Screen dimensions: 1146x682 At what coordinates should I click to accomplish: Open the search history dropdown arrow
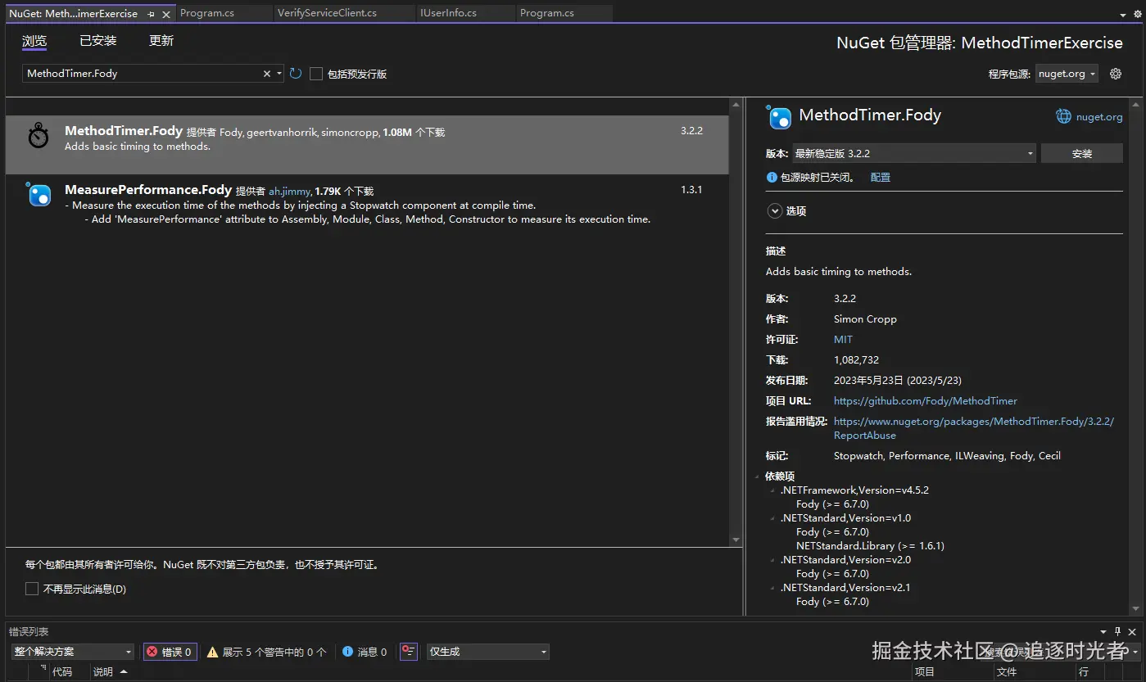[279, 74]
